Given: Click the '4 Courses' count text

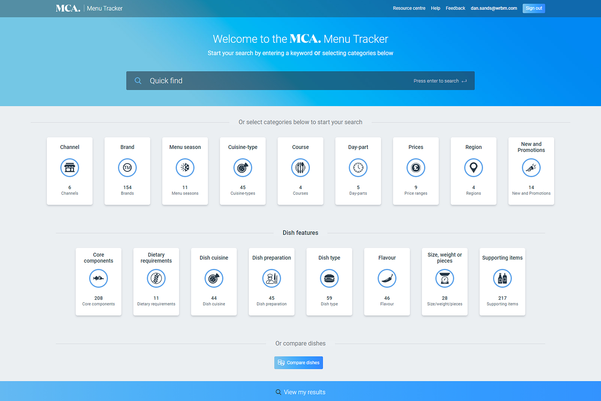Looking at the screenshot, I should 300,190.
